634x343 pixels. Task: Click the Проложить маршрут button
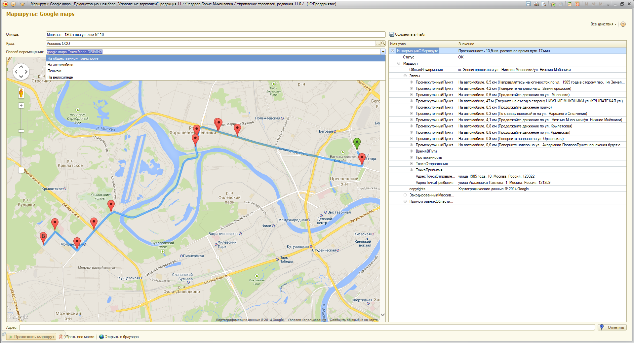pos(31,337)
